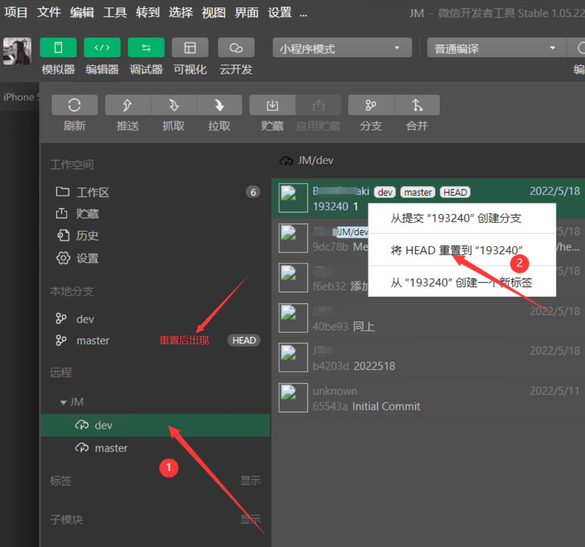Choose 从提交 193240 创建分支 menu entry
The image size is (585, 547).
(462, 218)
